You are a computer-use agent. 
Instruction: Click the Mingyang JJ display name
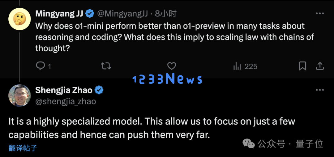(59, 14)
